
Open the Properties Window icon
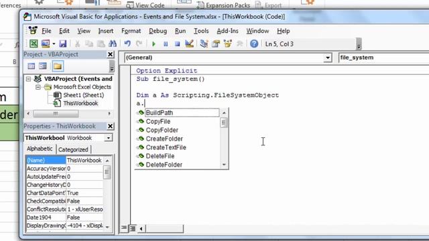216,44
